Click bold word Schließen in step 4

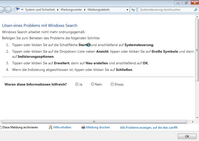coord(124,70)
